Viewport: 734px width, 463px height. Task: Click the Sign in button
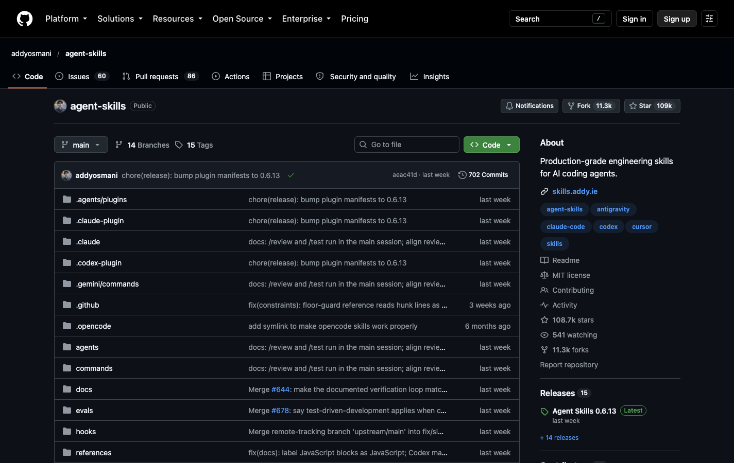click(x=635, y=19)
